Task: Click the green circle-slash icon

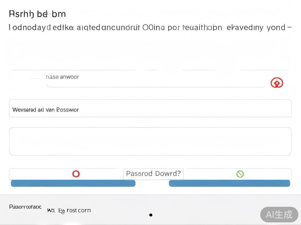Action: tap(240, 174)
